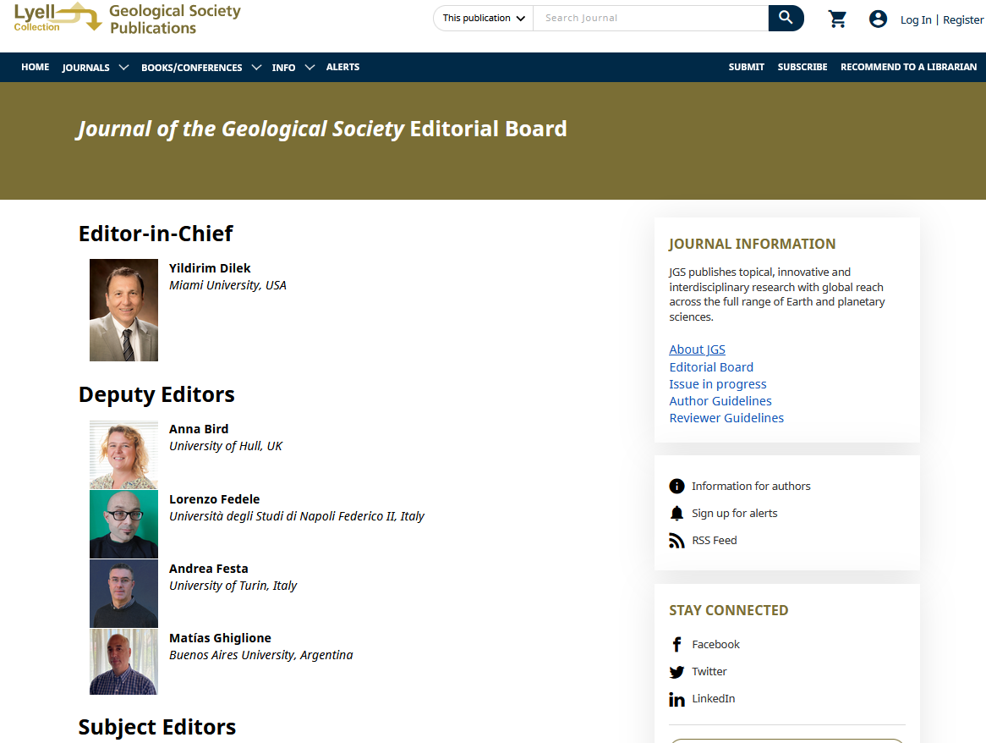This screenshot has width=986, height=743.
Task: Click into the Search Journal field
Action: pyautogui.click(x=649, y=18)
